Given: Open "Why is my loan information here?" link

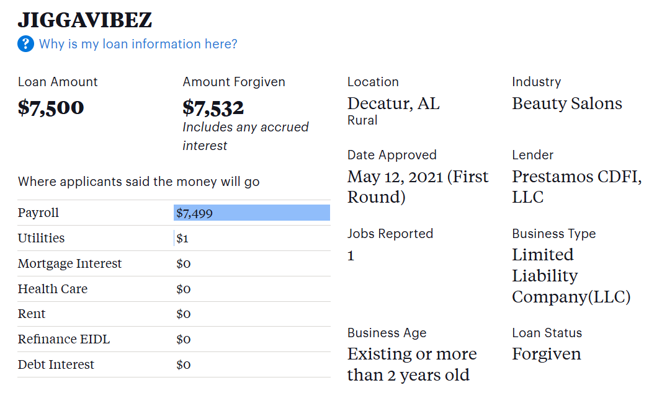Looking at the screenshot, I should point(138,44).
